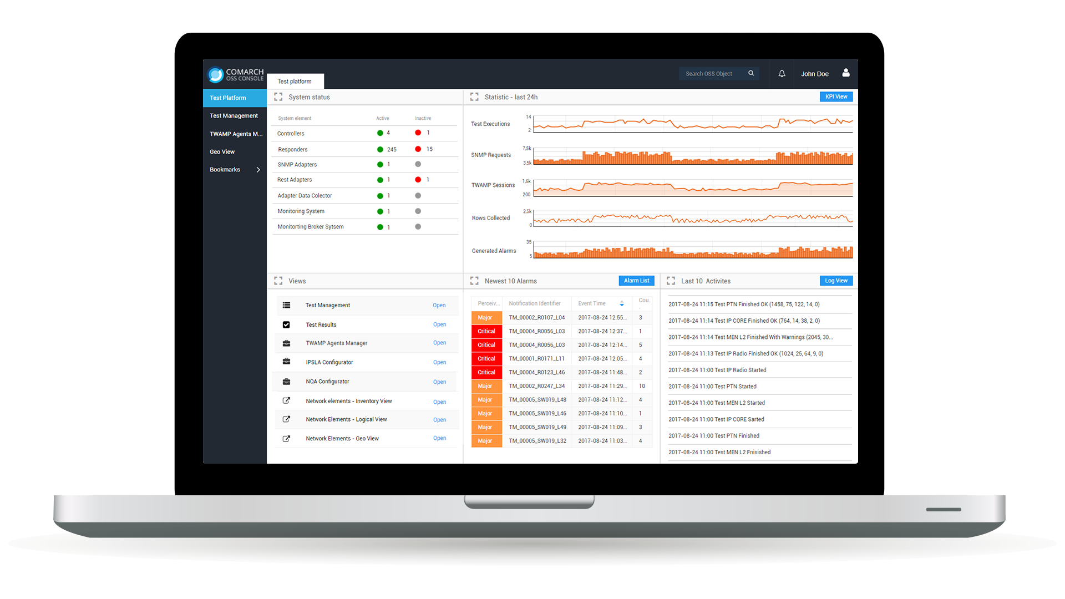Image resolution: width=1065 pixels, height=599 pixels.
Task: Click the fullscreen expand icon on Newest 10 Alarms
Action: pyautogui.click(x=474, y=280)
